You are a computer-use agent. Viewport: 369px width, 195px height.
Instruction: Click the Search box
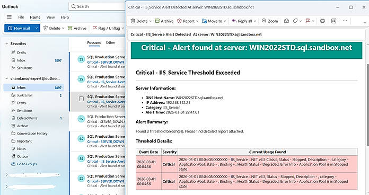click(97, 6)
